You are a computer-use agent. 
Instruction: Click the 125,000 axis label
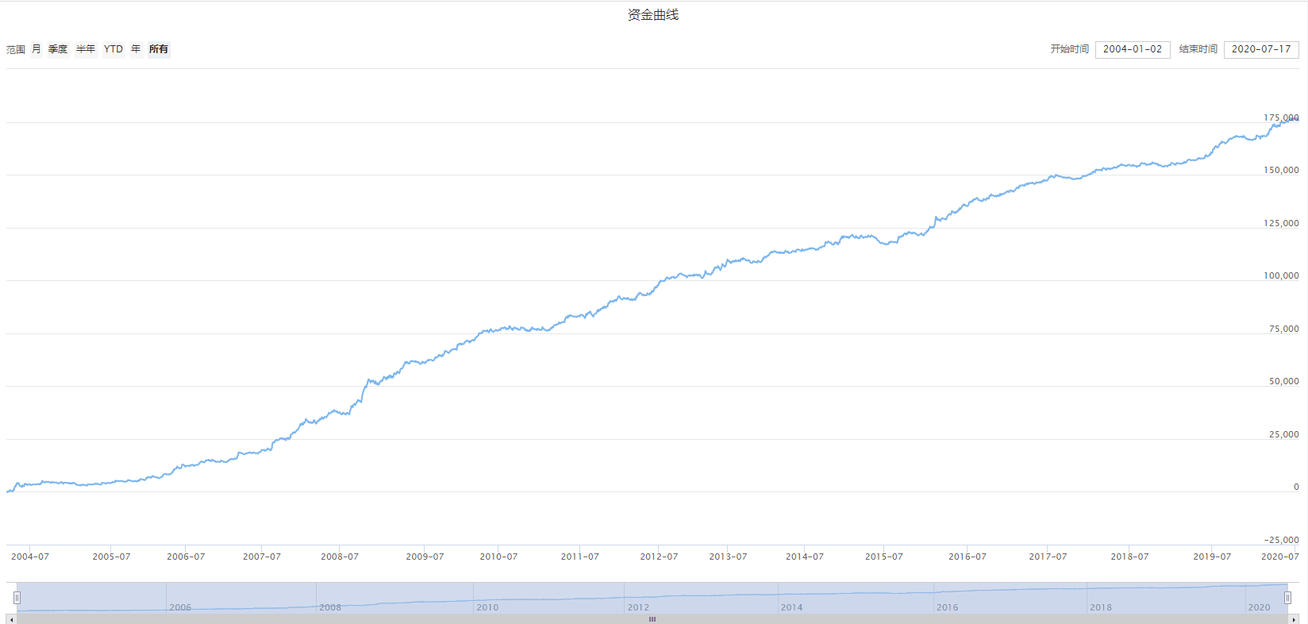(x=1281, y=223)
